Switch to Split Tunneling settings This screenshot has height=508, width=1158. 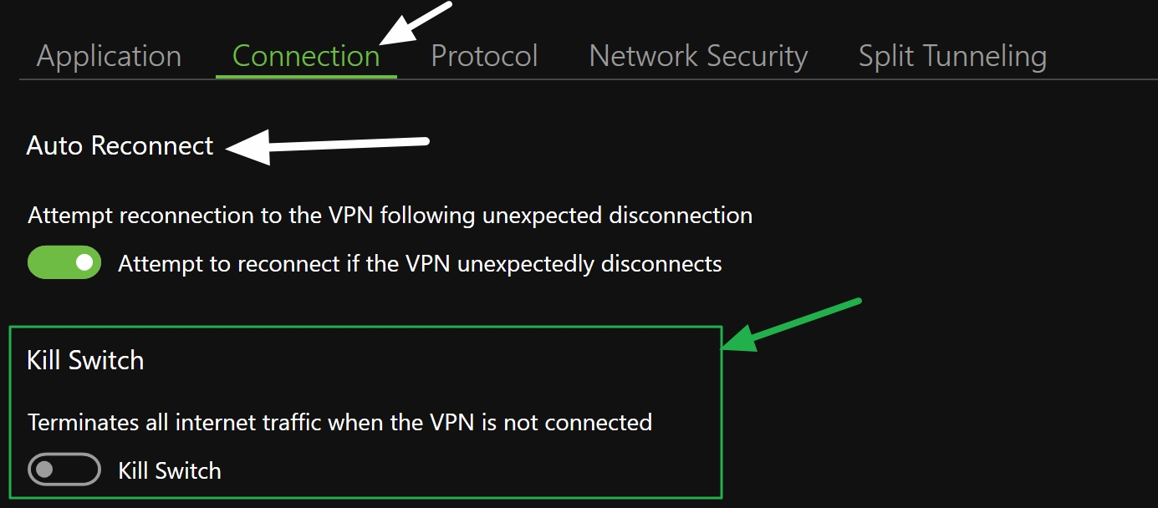click(x=951, y=55)
